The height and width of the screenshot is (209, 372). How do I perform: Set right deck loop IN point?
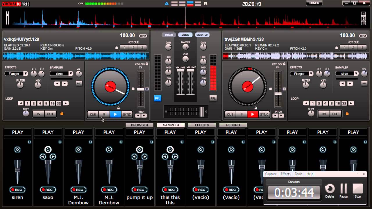[324, 114]
